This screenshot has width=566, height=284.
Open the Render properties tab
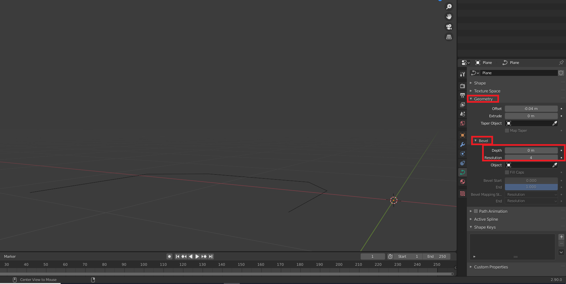tap(463, 86)
